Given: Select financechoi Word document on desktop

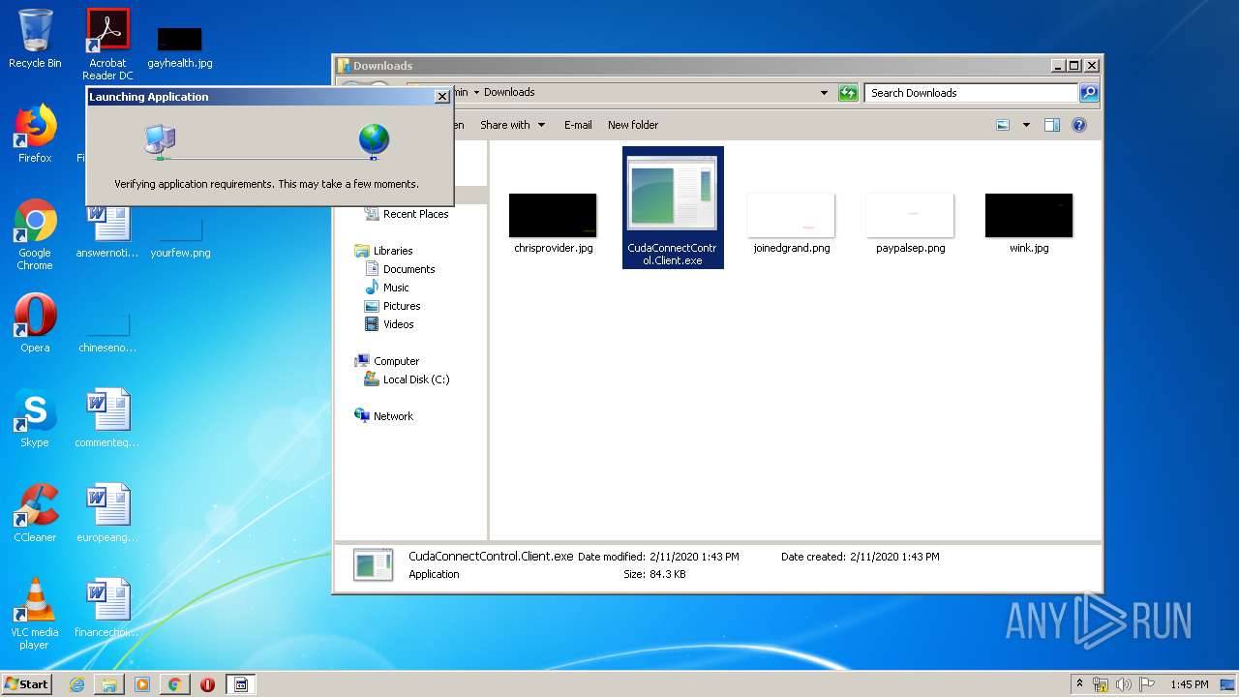Looking at the screenshot, I should coord(107,608).
